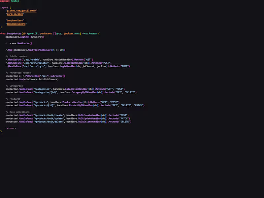Click the "// Categories" comment
This screenshot has width=264, height=198.
(14, 86)
